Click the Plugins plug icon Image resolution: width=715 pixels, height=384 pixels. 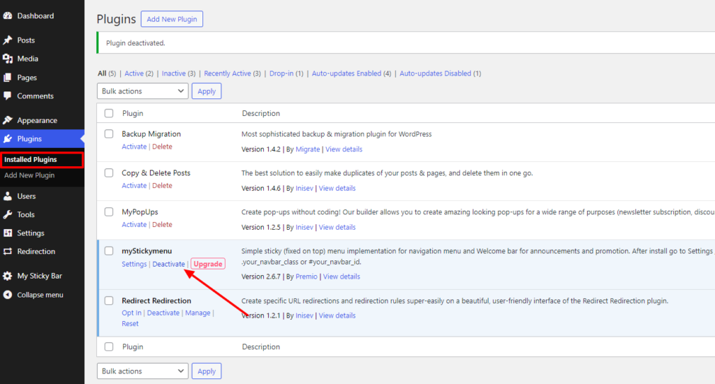pyautogui.click(x=8, y=139)
